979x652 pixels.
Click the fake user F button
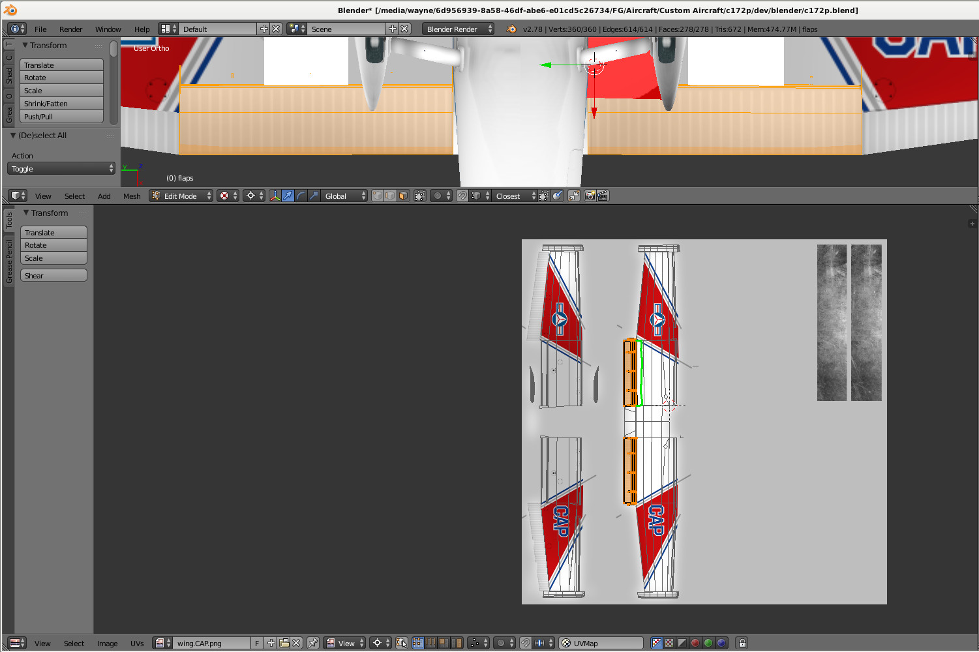pyautogui.click(x=257, y=643)
